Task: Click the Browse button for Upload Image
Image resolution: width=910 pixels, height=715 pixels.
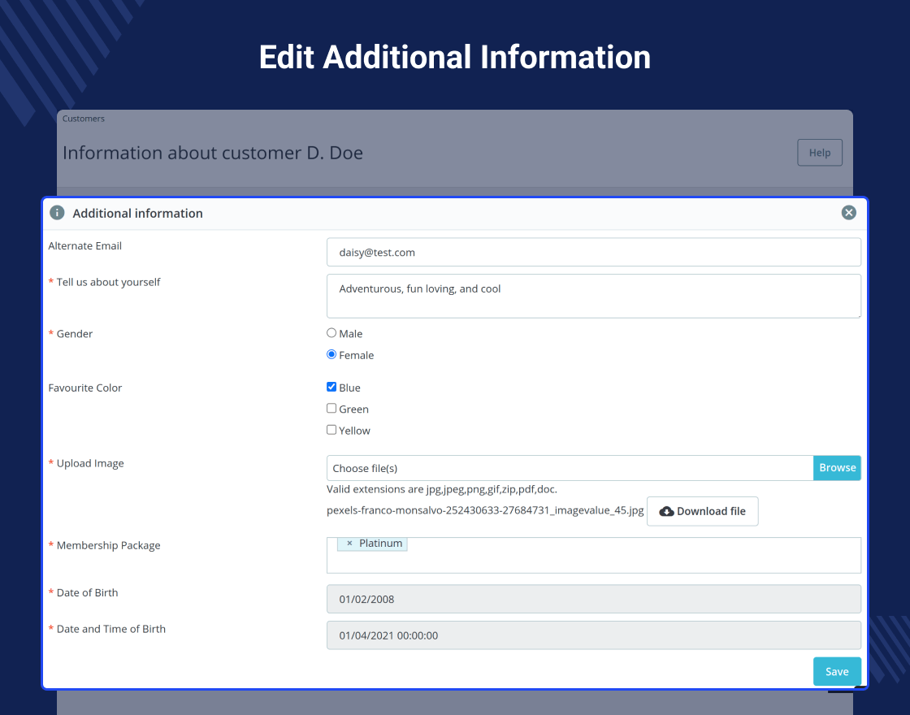Action: click(x=837, y=468)
